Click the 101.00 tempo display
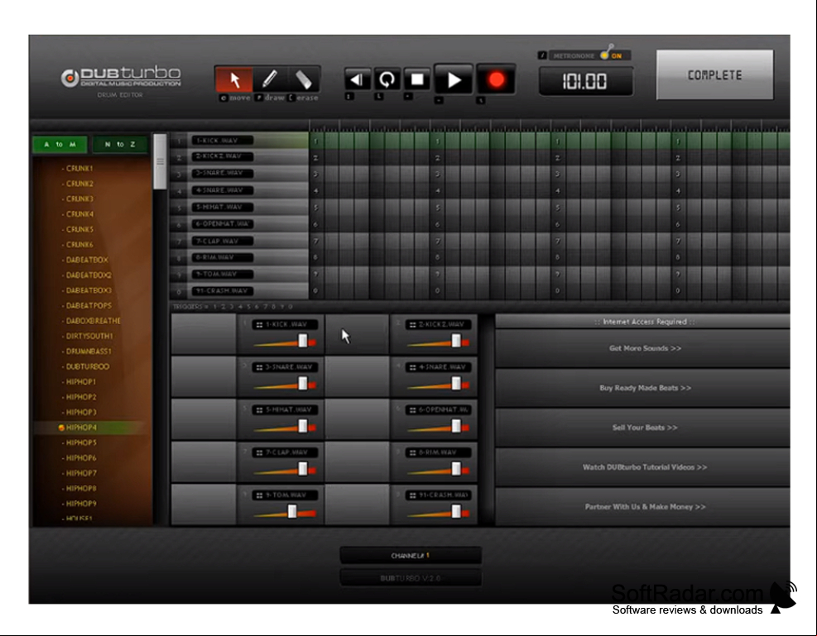 (586, 81)
